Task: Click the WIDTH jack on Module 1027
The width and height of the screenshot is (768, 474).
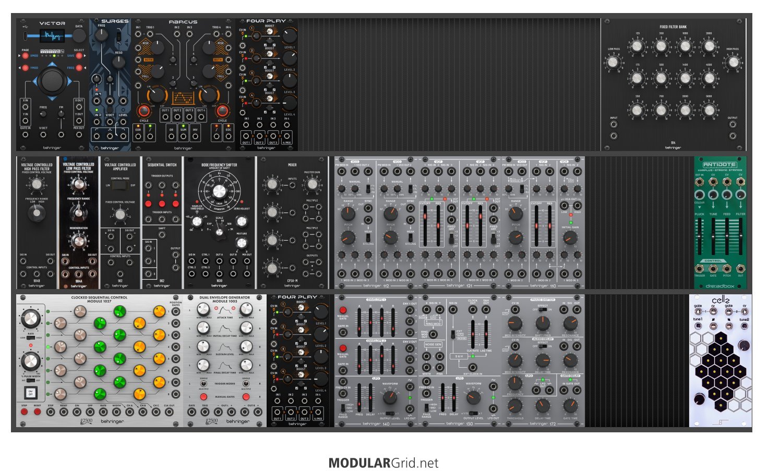Action: 116,412
